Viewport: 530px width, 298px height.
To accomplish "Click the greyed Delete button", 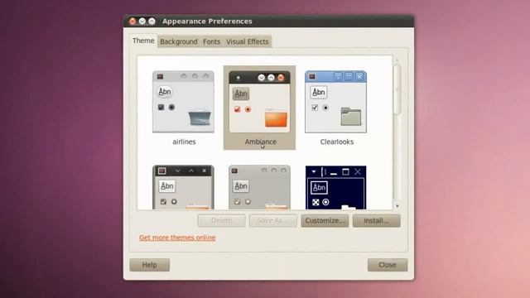I will (x=221, y=221).
